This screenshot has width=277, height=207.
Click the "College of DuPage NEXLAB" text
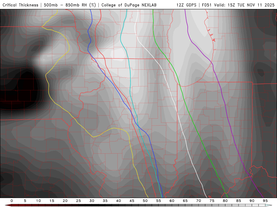tap(129, 5)
